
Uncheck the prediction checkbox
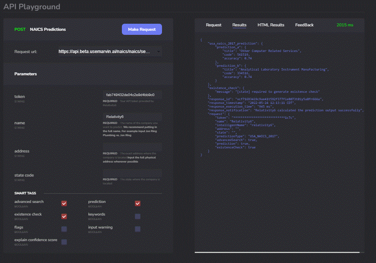[137, 203]
